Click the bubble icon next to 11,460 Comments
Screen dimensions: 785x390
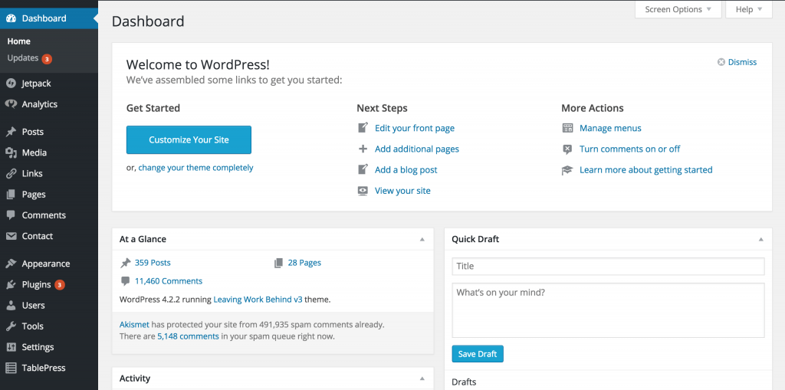[125, 281]
